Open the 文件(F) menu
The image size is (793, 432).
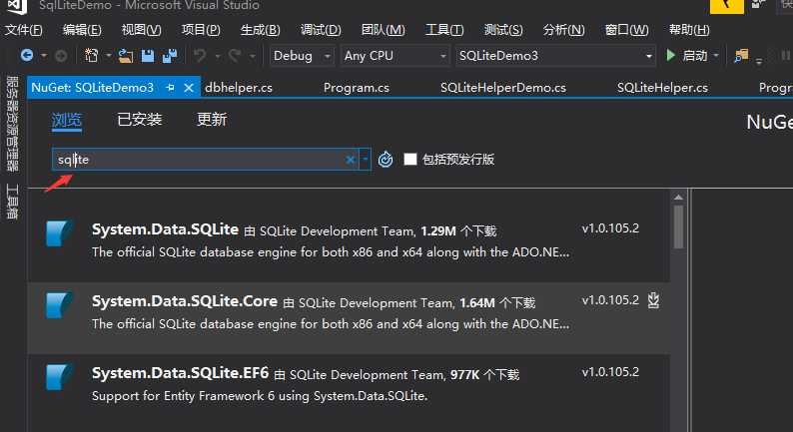(x=24, y=30)
